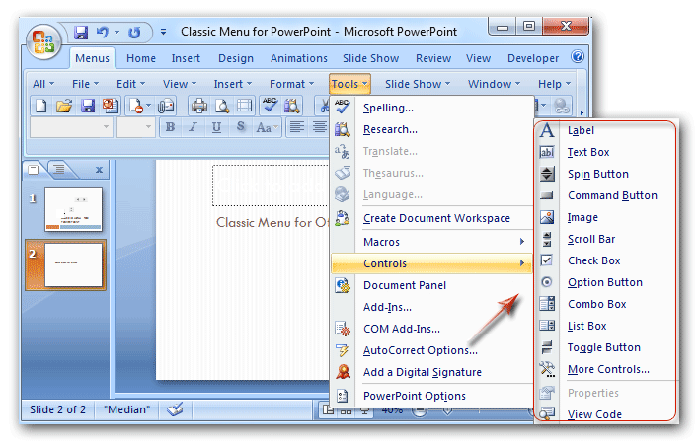Click the Image control icon
The image size is (699, 445).
point(547,217)
